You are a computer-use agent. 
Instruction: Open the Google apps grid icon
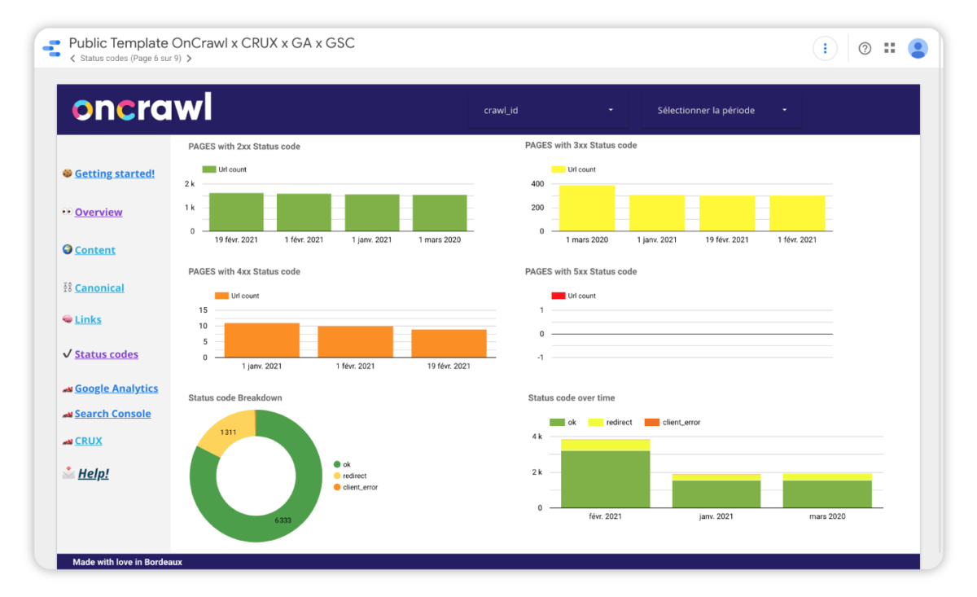889,48
